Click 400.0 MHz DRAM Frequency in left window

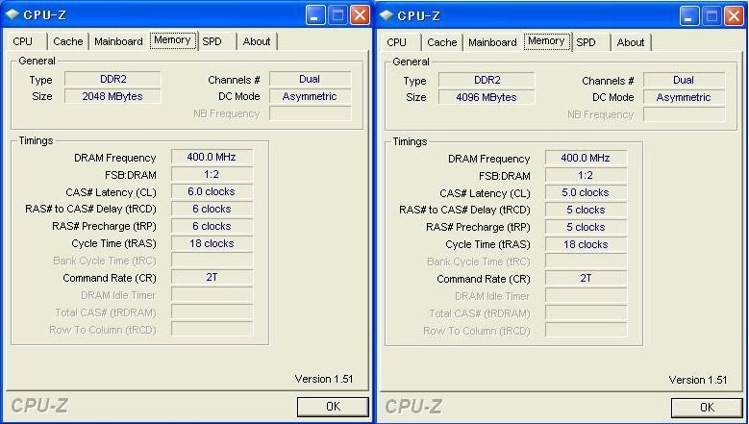click(212, 157)
